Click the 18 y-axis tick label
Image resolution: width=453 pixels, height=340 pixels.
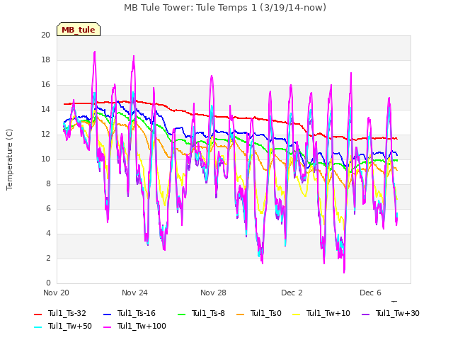click(x=45, y=59)
